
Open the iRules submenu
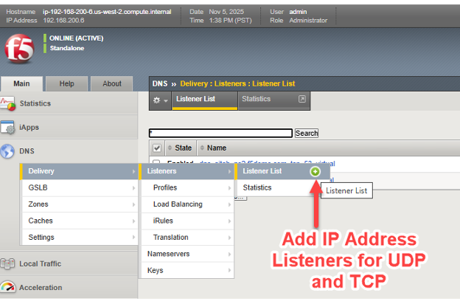tap(187, 221)
